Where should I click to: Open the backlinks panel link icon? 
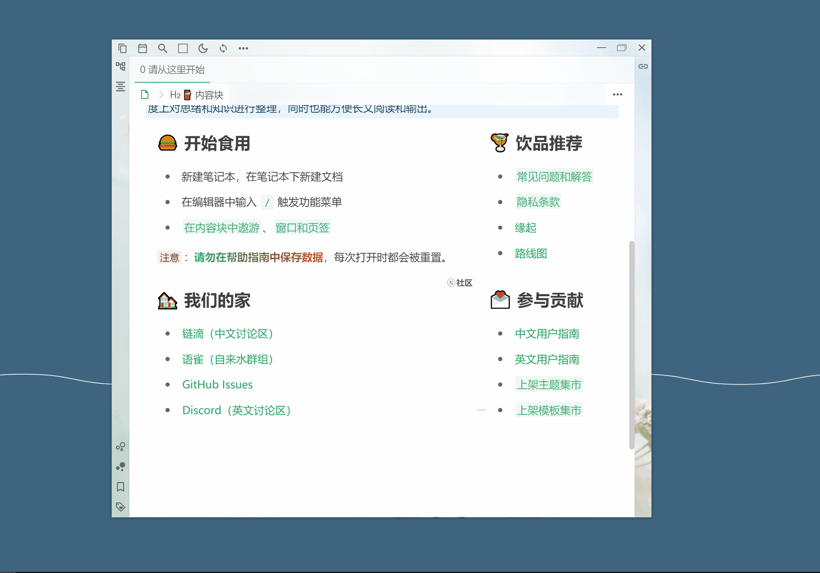pyautogui.click(x=643, y=66)
